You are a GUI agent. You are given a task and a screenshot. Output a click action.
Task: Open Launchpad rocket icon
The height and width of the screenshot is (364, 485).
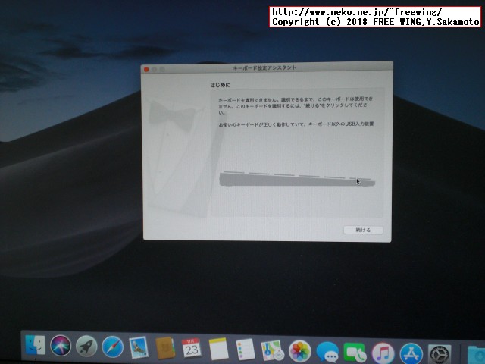coord(86,347)
